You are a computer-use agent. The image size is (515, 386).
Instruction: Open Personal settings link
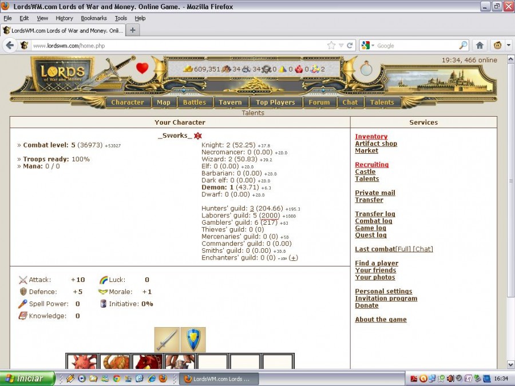(383, 291)
